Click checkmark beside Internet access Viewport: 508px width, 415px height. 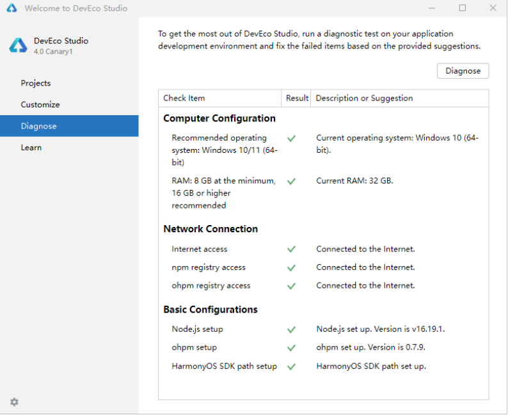(x=291, y=249)
